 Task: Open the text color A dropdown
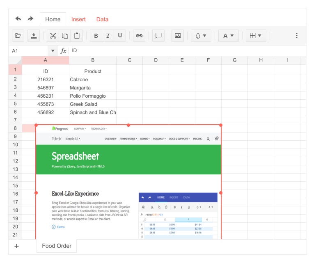pyautogui.click(x=229, y=36)
